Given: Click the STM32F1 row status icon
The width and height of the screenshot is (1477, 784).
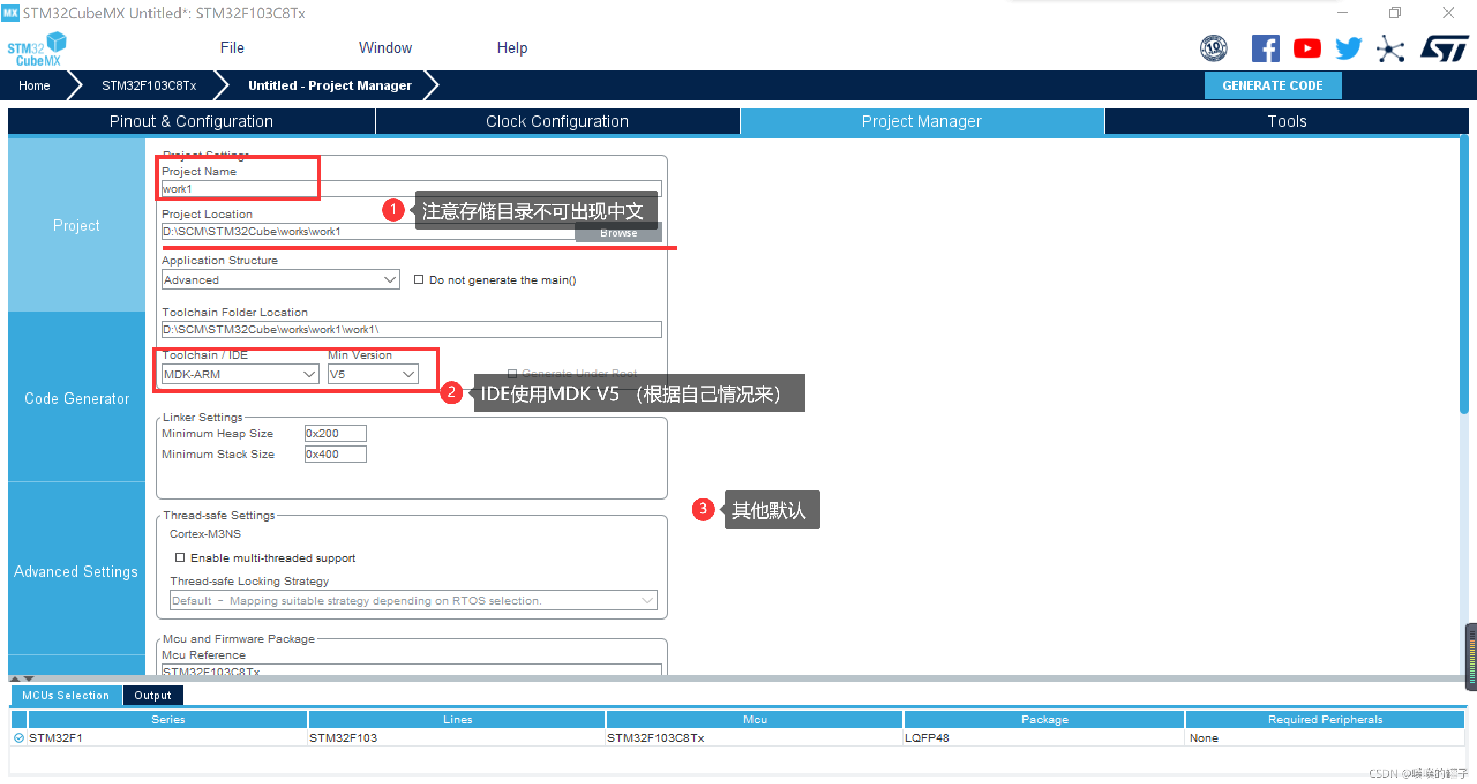Looking at the screenshot, I should tap(19, 738).
